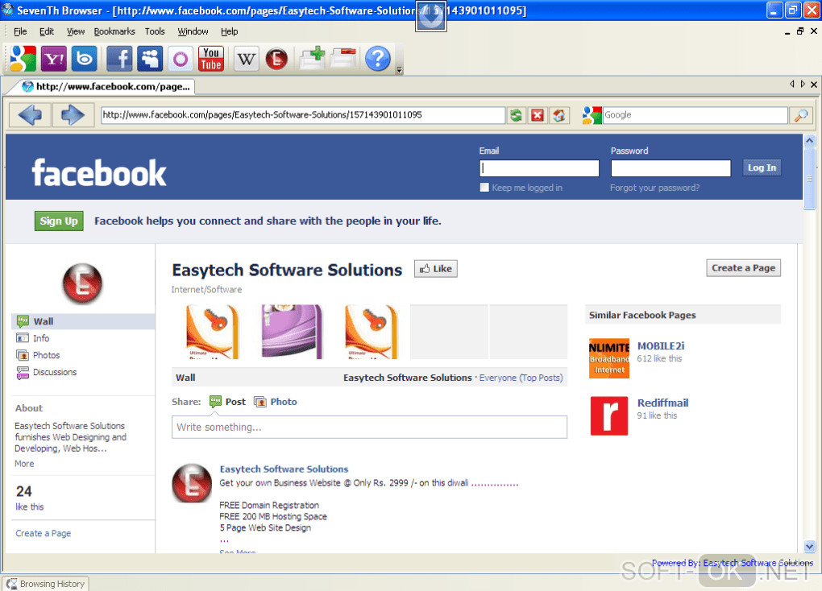Open the Help menu
This screenshot has width=822, height=591.
pos(229,31)
